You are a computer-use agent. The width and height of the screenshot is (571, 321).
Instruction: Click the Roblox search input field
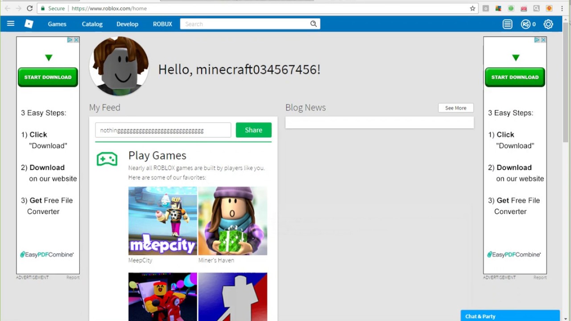coord(244,24)
